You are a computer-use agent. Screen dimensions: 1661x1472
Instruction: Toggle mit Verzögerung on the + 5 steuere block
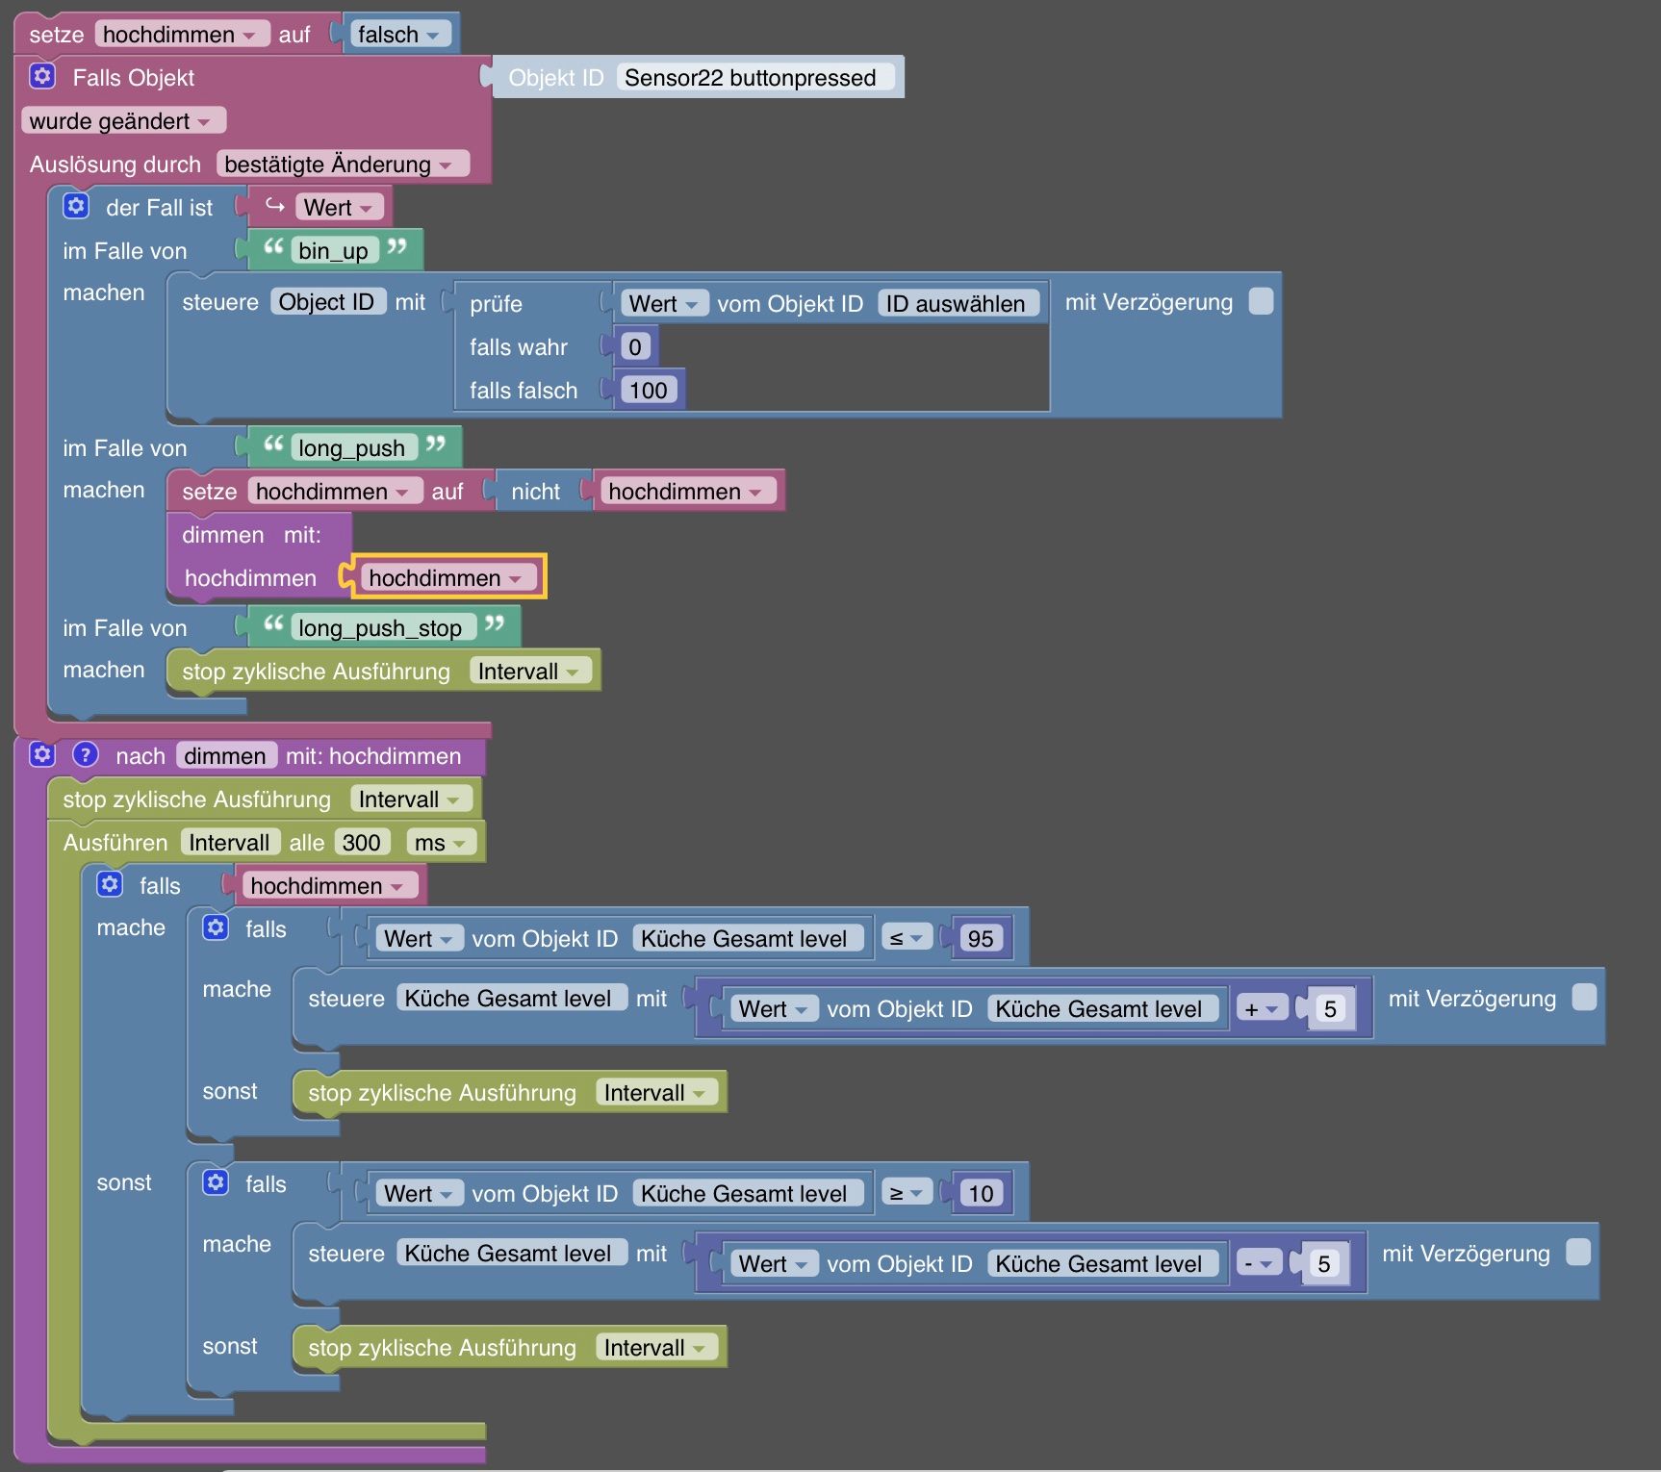click(1584, 998)
